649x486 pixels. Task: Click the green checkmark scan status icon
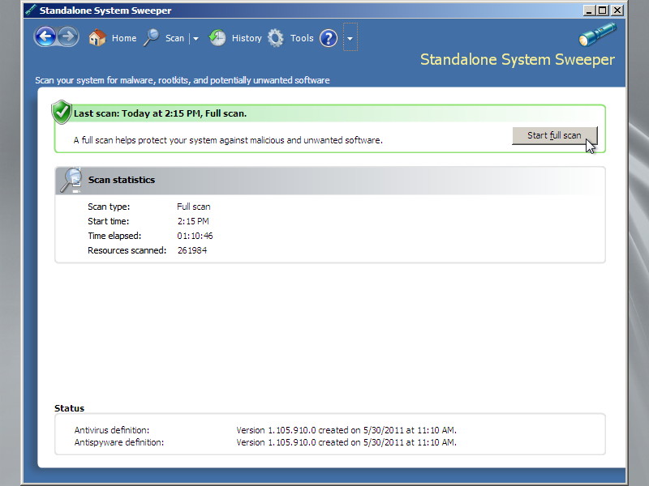(61, 113)
